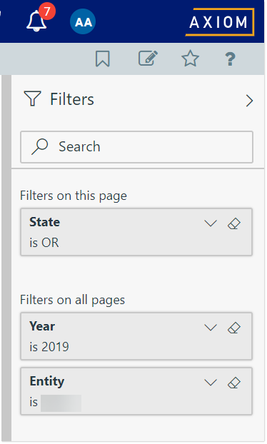Expand the Entity filter chevron

(x=211, y=383)
